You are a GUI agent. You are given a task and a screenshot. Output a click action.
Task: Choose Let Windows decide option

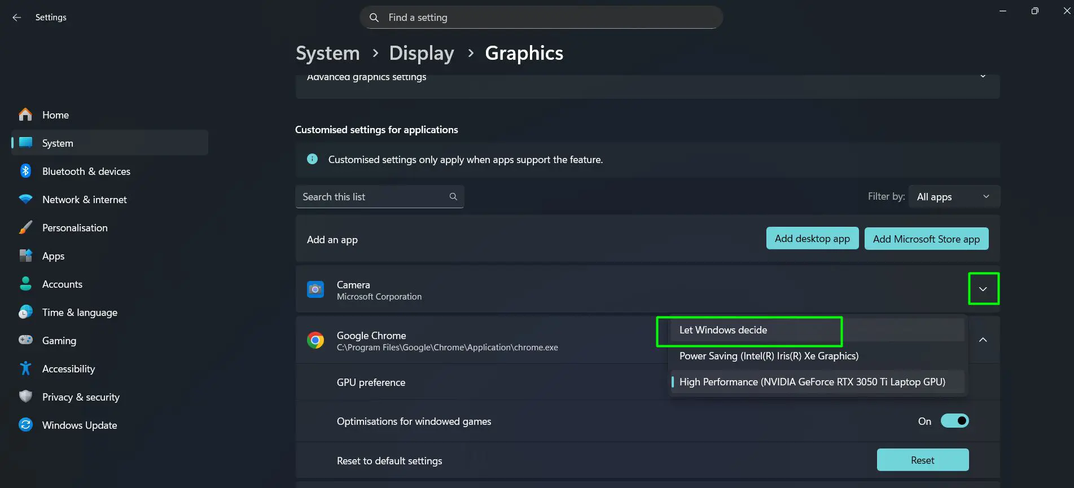tap(817, 330)
